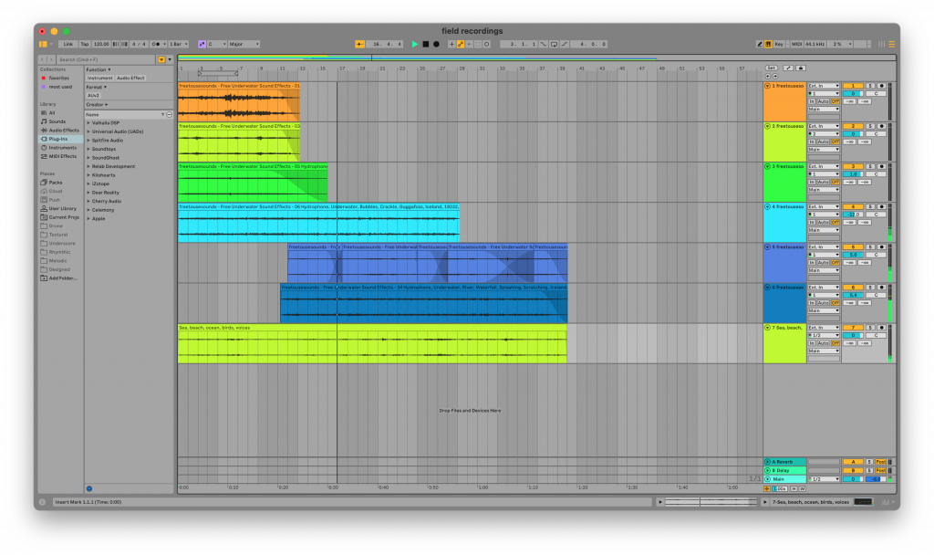Click the browser search field
Viewport: 934px width, 555px height.
click(x=105, y=59)
